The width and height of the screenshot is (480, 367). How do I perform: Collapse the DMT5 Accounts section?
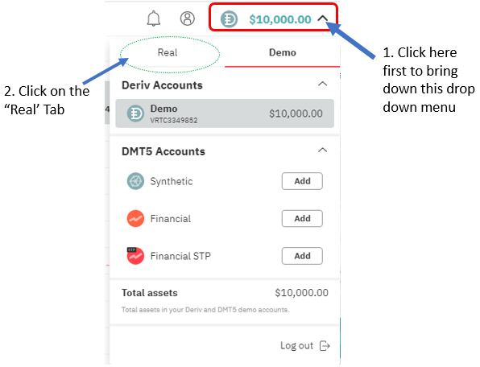323,151
